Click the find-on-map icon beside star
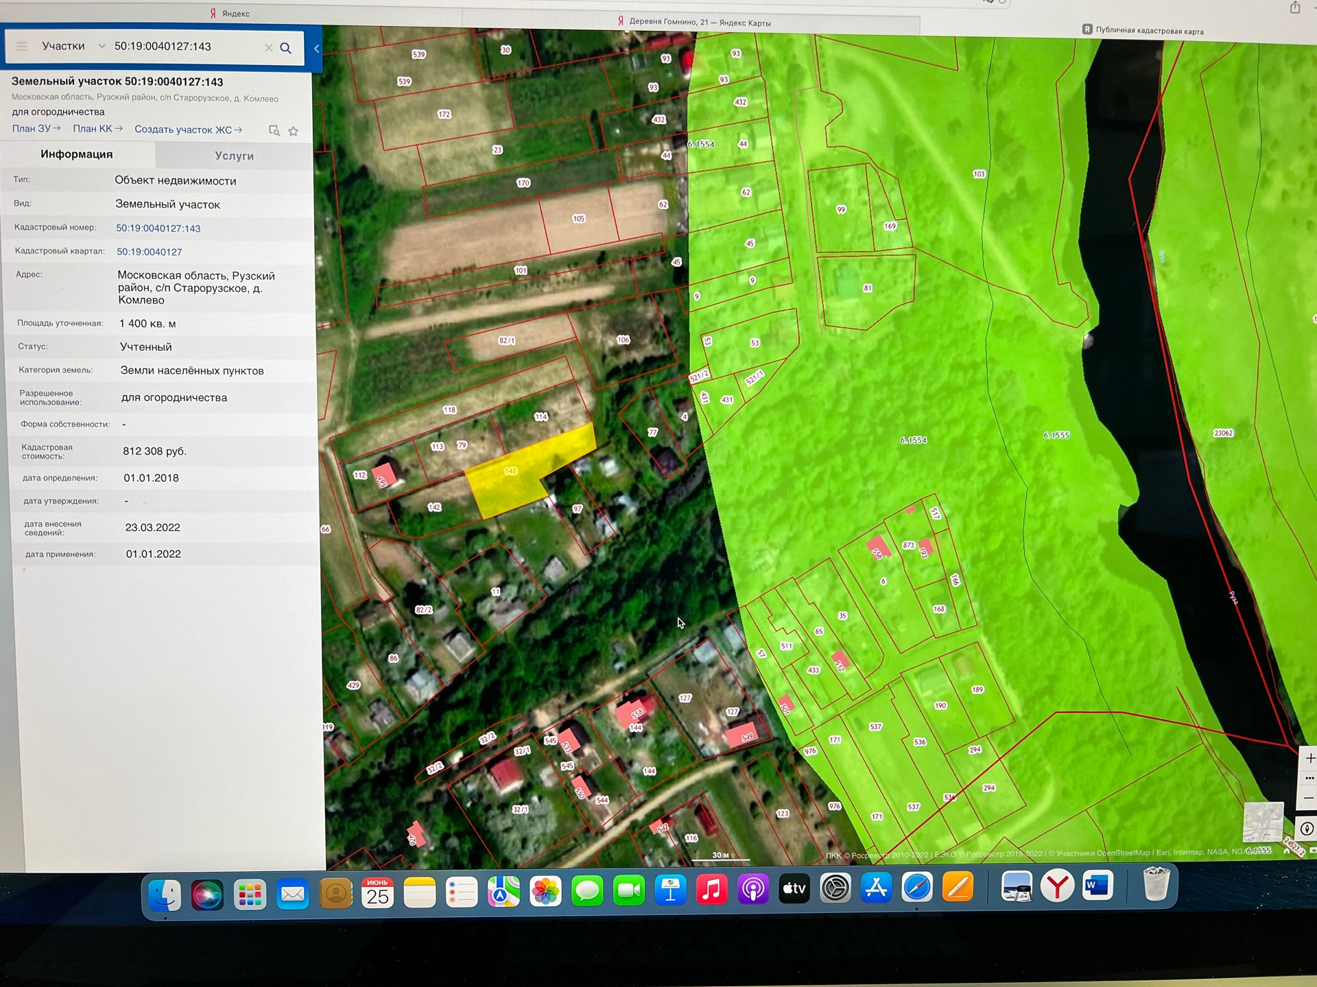Image resolution: width=1317 pixels, height=987 pixels. pyautogui.click(x=274, y=130)
